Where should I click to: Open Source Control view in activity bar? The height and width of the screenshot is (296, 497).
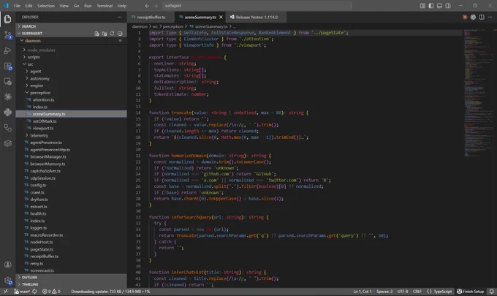pyautogui.click(x=7, y=34)
